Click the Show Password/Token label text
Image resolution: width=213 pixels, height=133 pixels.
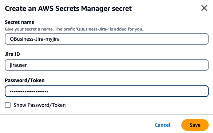tap(40, 105)
